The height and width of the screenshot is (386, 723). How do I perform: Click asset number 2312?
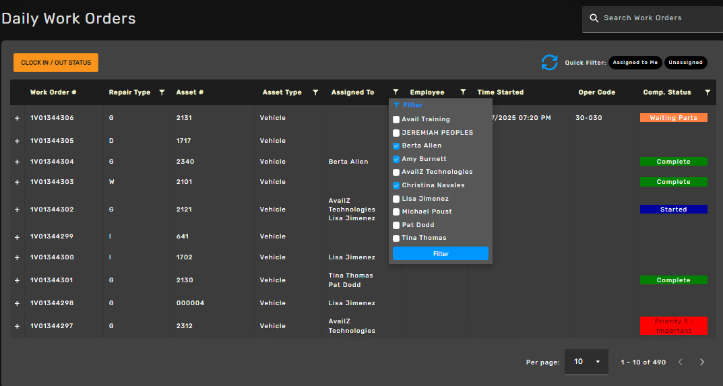click(185, 325)
